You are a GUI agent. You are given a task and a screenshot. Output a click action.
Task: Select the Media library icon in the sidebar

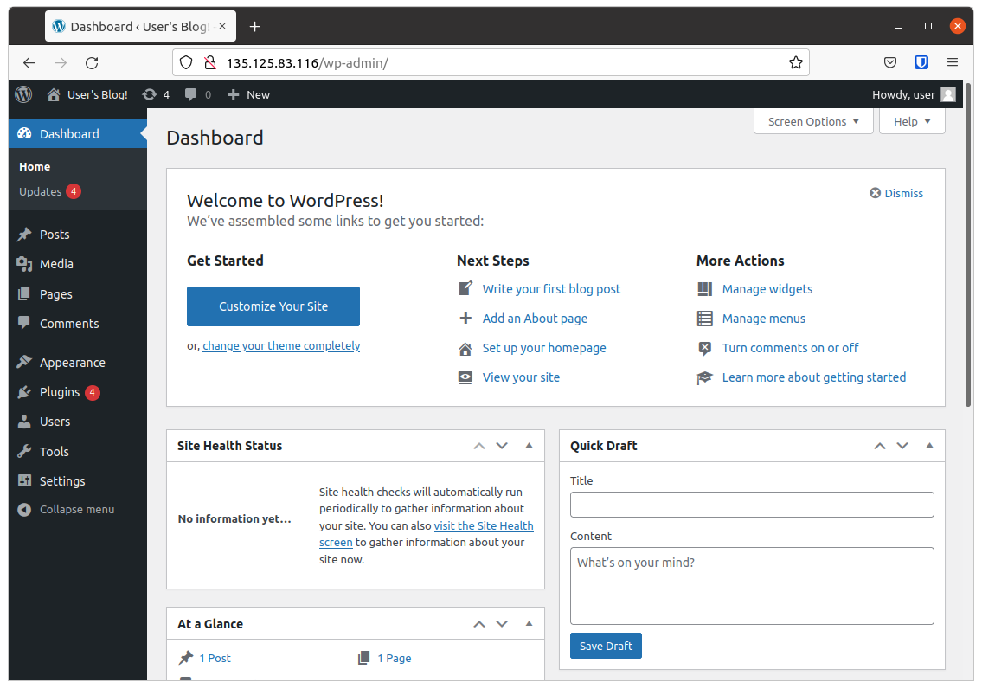[x=26, y=264]
